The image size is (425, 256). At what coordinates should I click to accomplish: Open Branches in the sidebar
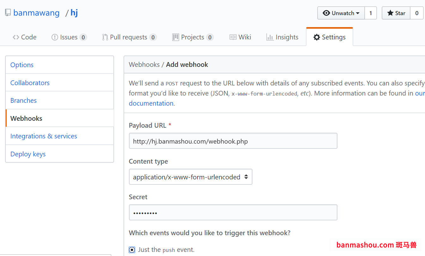[x=60, y=100]
